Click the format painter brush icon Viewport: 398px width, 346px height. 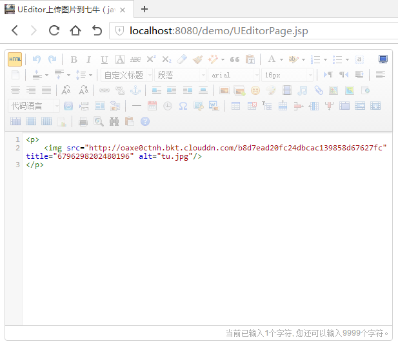click(198, 59)
